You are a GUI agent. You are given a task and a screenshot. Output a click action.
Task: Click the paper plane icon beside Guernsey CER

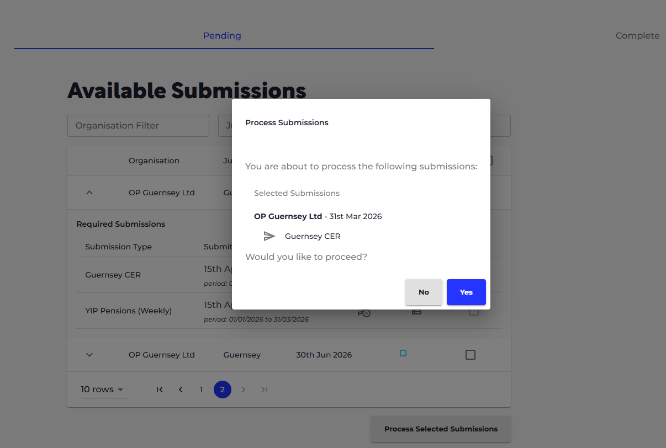[269, 236]
